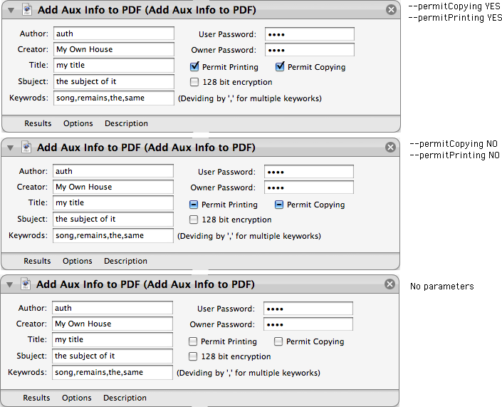Screen dimensions: 502x407
Task: Uncheck Permit Printing in the first action
Action: (x=195, y=67)
